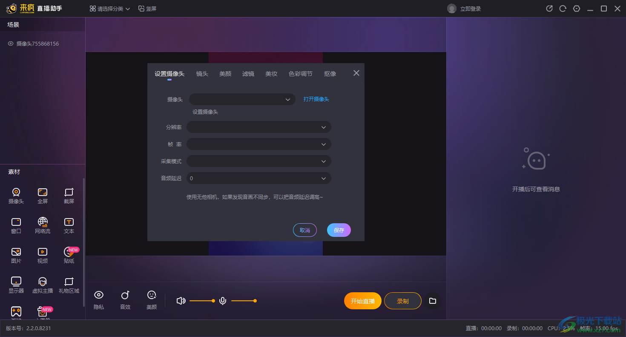Click the refresh icon in title bar
The width and height of the screenshot is (626, 337).
[x=563, y=9]
